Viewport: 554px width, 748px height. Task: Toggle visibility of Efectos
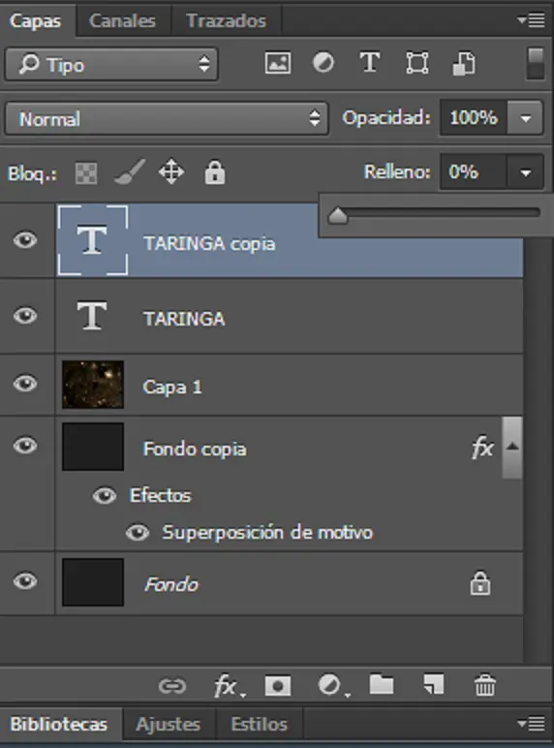pyautogui.click(x=105, y=496)
